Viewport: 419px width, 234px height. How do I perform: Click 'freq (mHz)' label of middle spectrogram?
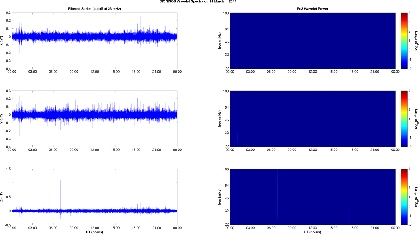220,119
